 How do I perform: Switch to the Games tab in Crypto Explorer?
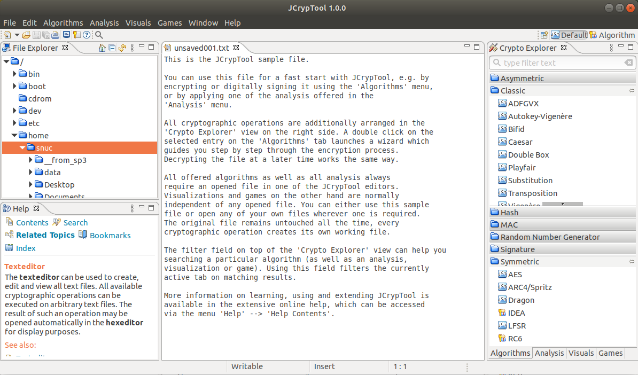(x=610, y=353)
